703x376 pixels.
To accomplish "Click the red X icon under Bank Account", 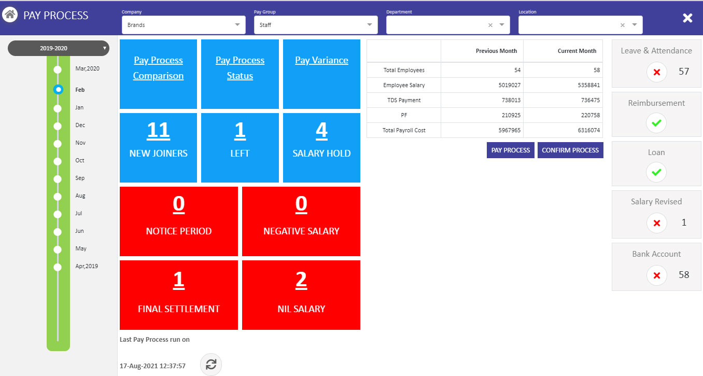I will (x=656, y=275).
